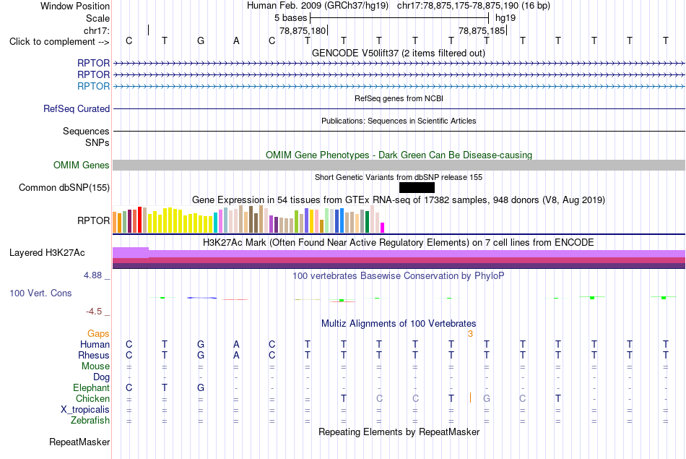Click the hg19 scale label

point(505,18)
